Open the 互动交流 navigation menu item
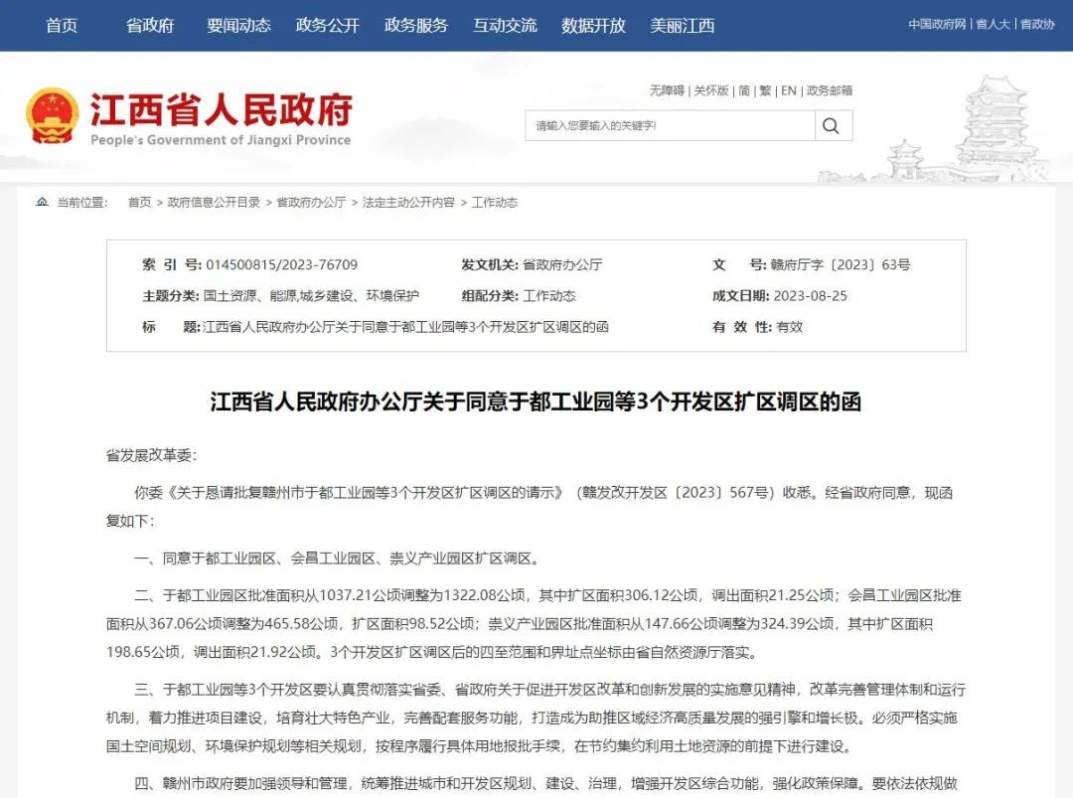Viewport: 1073px width, 798px height. click(x=505, y=25)
